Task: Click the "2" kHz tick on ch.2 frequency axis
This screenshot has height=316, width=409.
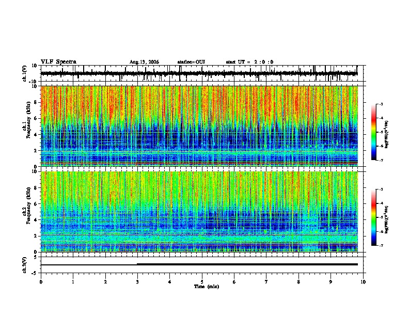Action: pos(36,236)
